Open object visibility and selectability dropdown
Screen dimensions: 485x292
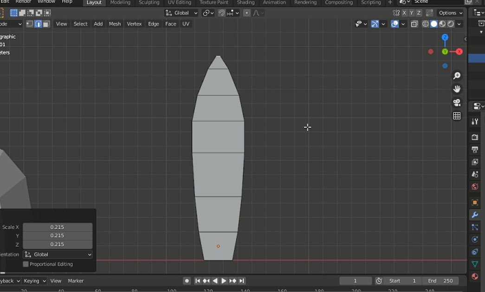tap(361, 24)
